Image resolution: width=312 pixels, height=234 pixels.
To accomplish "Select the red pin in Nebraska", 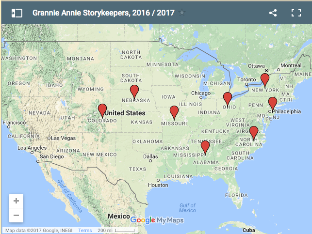I will [134, 92].
